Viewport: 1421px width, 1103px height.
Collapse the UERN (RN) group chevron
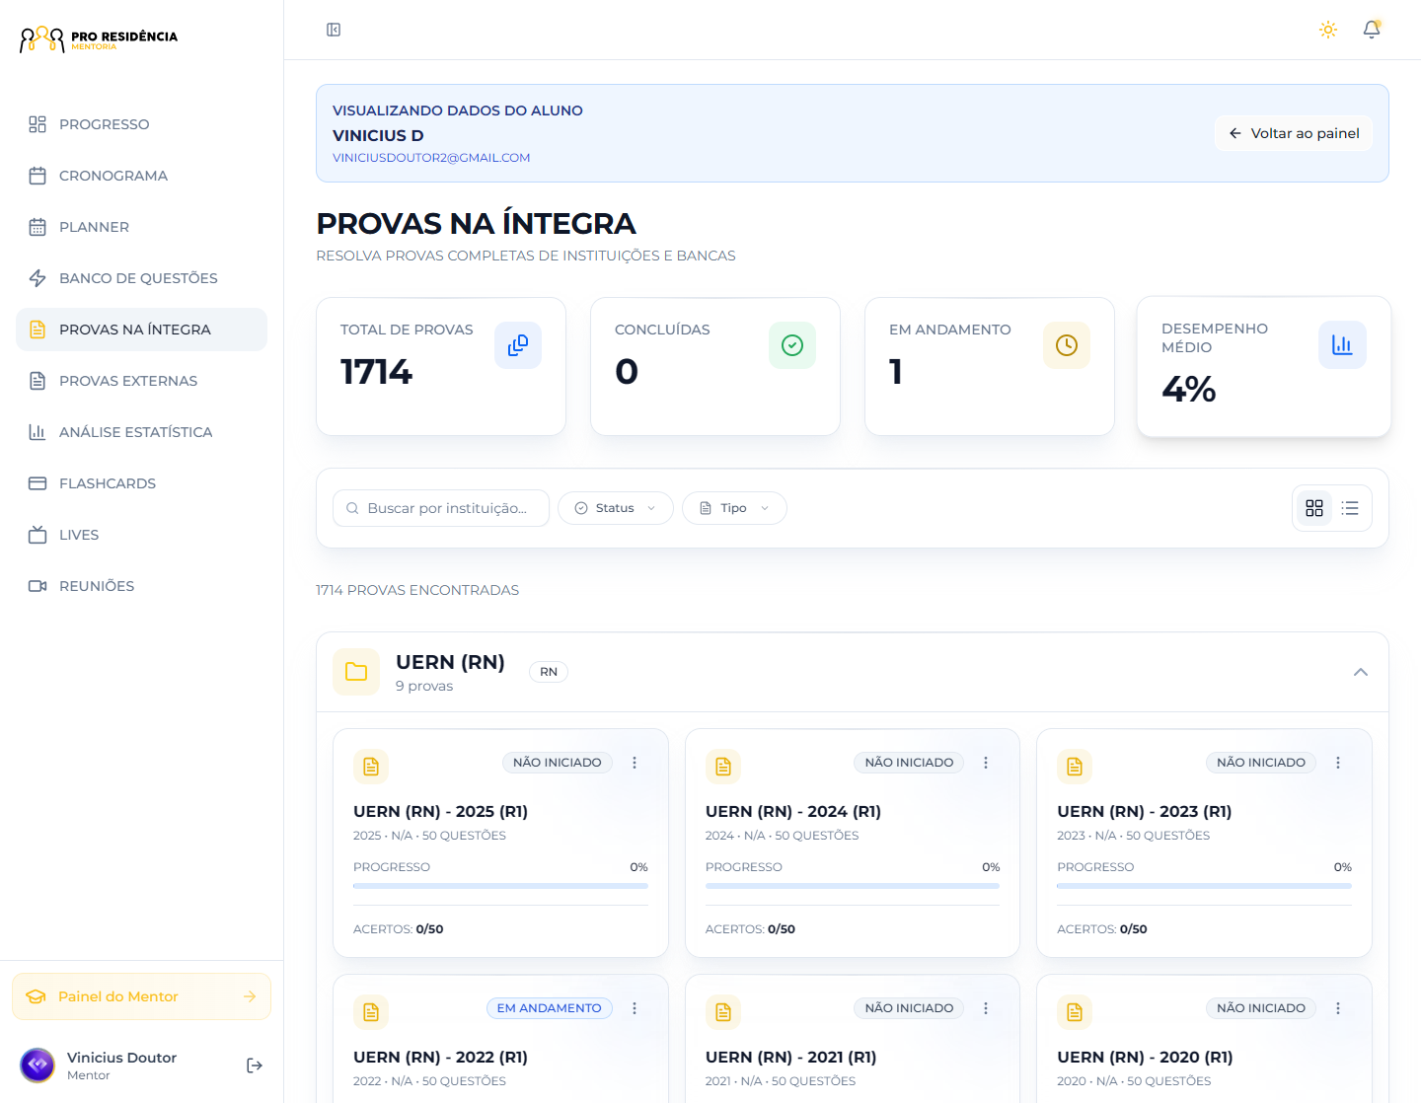(1361, 672)
